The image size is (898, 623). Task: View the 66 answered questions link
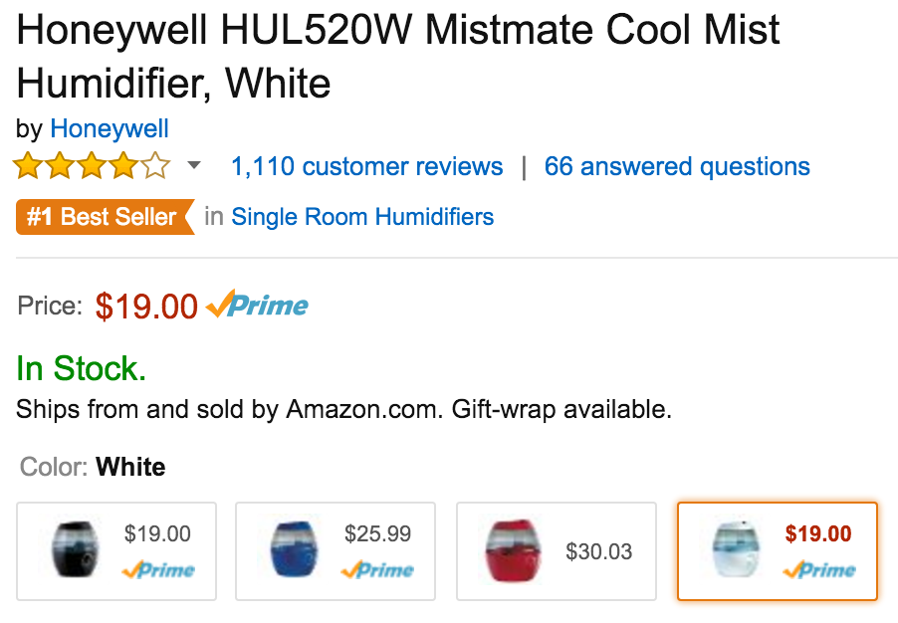tap(677, 166)
